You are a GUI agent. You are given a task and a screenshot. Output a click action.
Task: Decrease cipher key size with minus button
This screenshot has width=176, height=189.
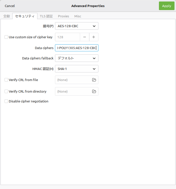pyautogui.click(x=85, y=37)
